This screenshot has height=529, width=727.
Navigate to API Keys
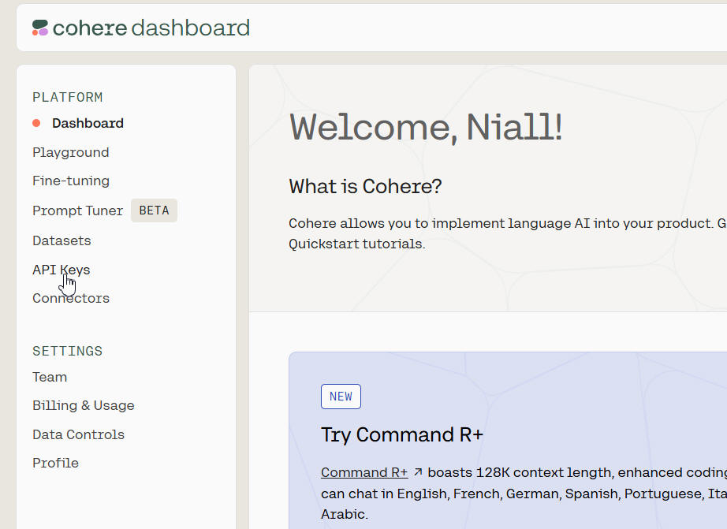[x=62, y=270]
